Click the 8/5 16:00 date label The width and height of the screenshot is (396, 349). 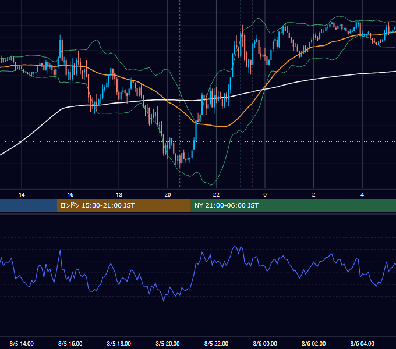coord(70,343)
